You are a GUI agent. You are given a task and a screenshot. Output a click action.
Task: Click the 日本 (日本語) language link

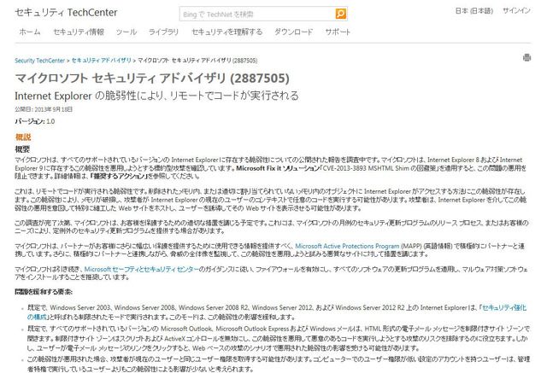(474, 11)
